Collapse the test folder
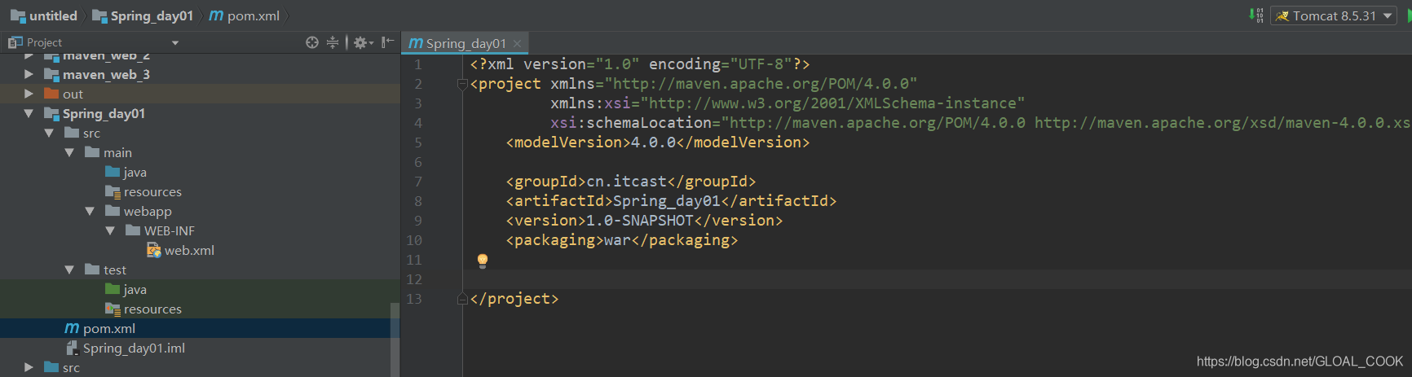This screenshot has height=377, width=1412. pos(69,270)
